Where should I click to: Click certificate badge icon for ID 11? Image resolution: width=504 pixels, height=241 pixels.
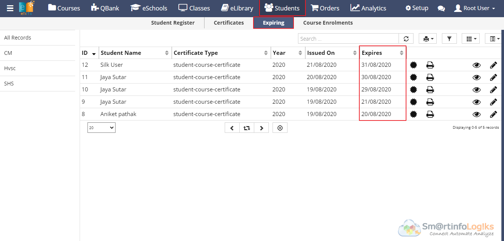[x=413, y=77]
